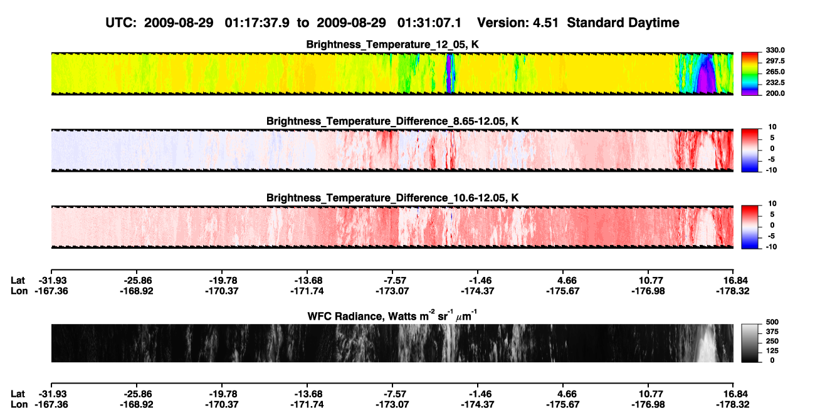Click the 10.6-12.05 difference image strip
The width and height of the screenshot is (815, 418).
pos(392,227)
